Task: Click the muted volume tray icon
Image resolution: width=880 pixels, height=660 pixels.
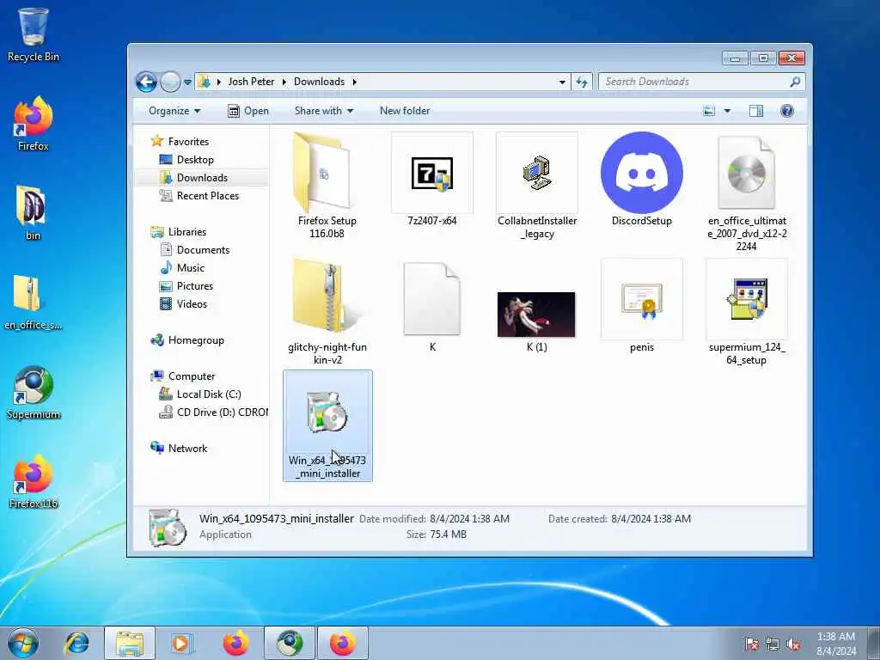Action: coord(793,645)
